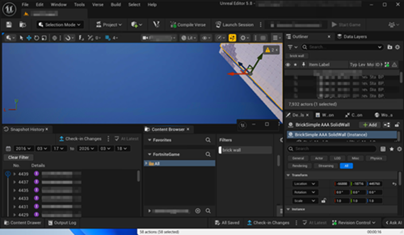Click Compile Verse button
Viewport: 404px width, 235px height.
pos(188,25)
